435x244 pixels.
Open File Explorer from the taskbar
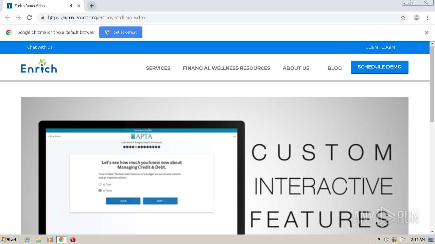click(38, 240)
